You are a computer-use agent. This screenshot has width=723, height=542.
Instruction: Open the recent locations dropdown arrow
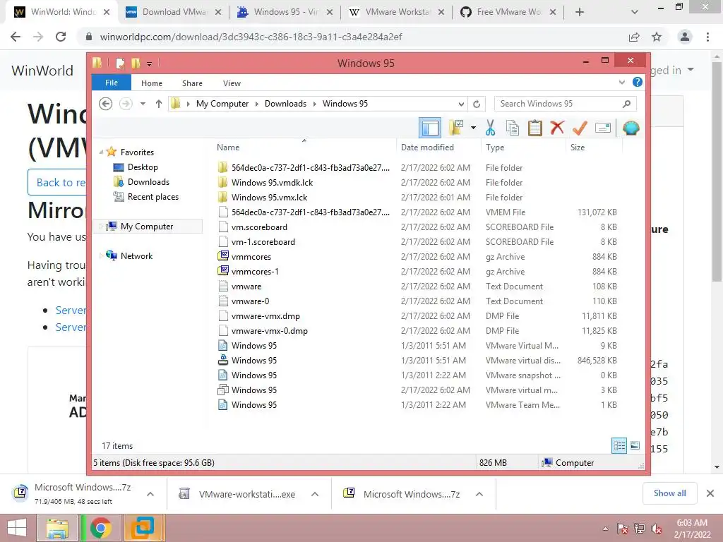143,104
